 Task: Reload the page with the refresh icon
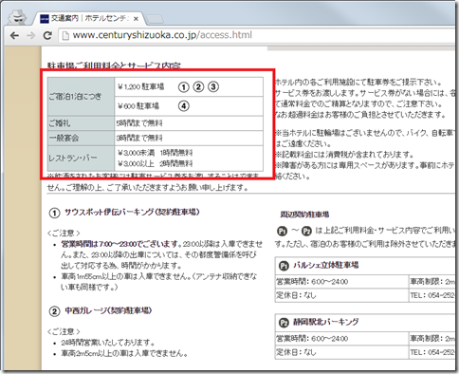47,35
